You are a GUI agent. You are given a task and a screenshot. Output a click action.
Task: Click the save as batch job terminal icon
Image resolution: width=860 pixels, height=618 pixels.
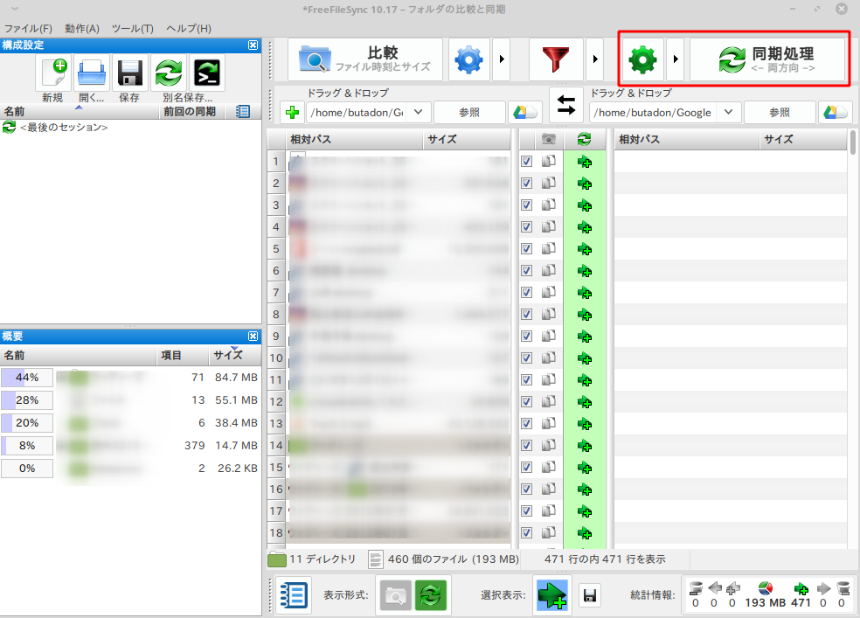[x=207, y=73]
